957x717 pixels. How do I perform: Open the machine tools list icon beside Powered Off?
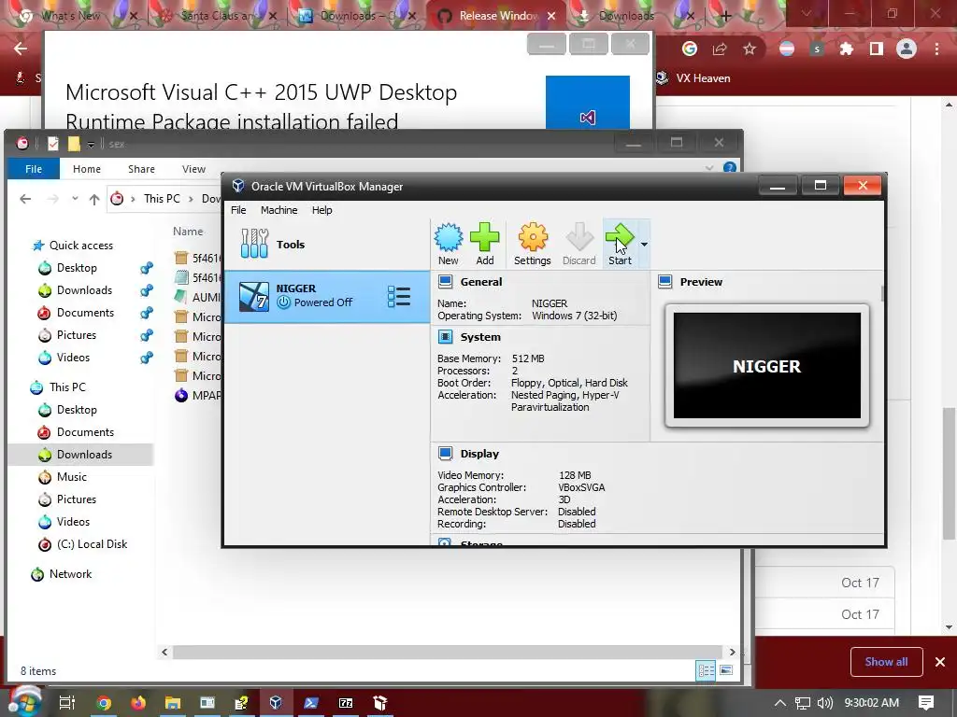398,297
